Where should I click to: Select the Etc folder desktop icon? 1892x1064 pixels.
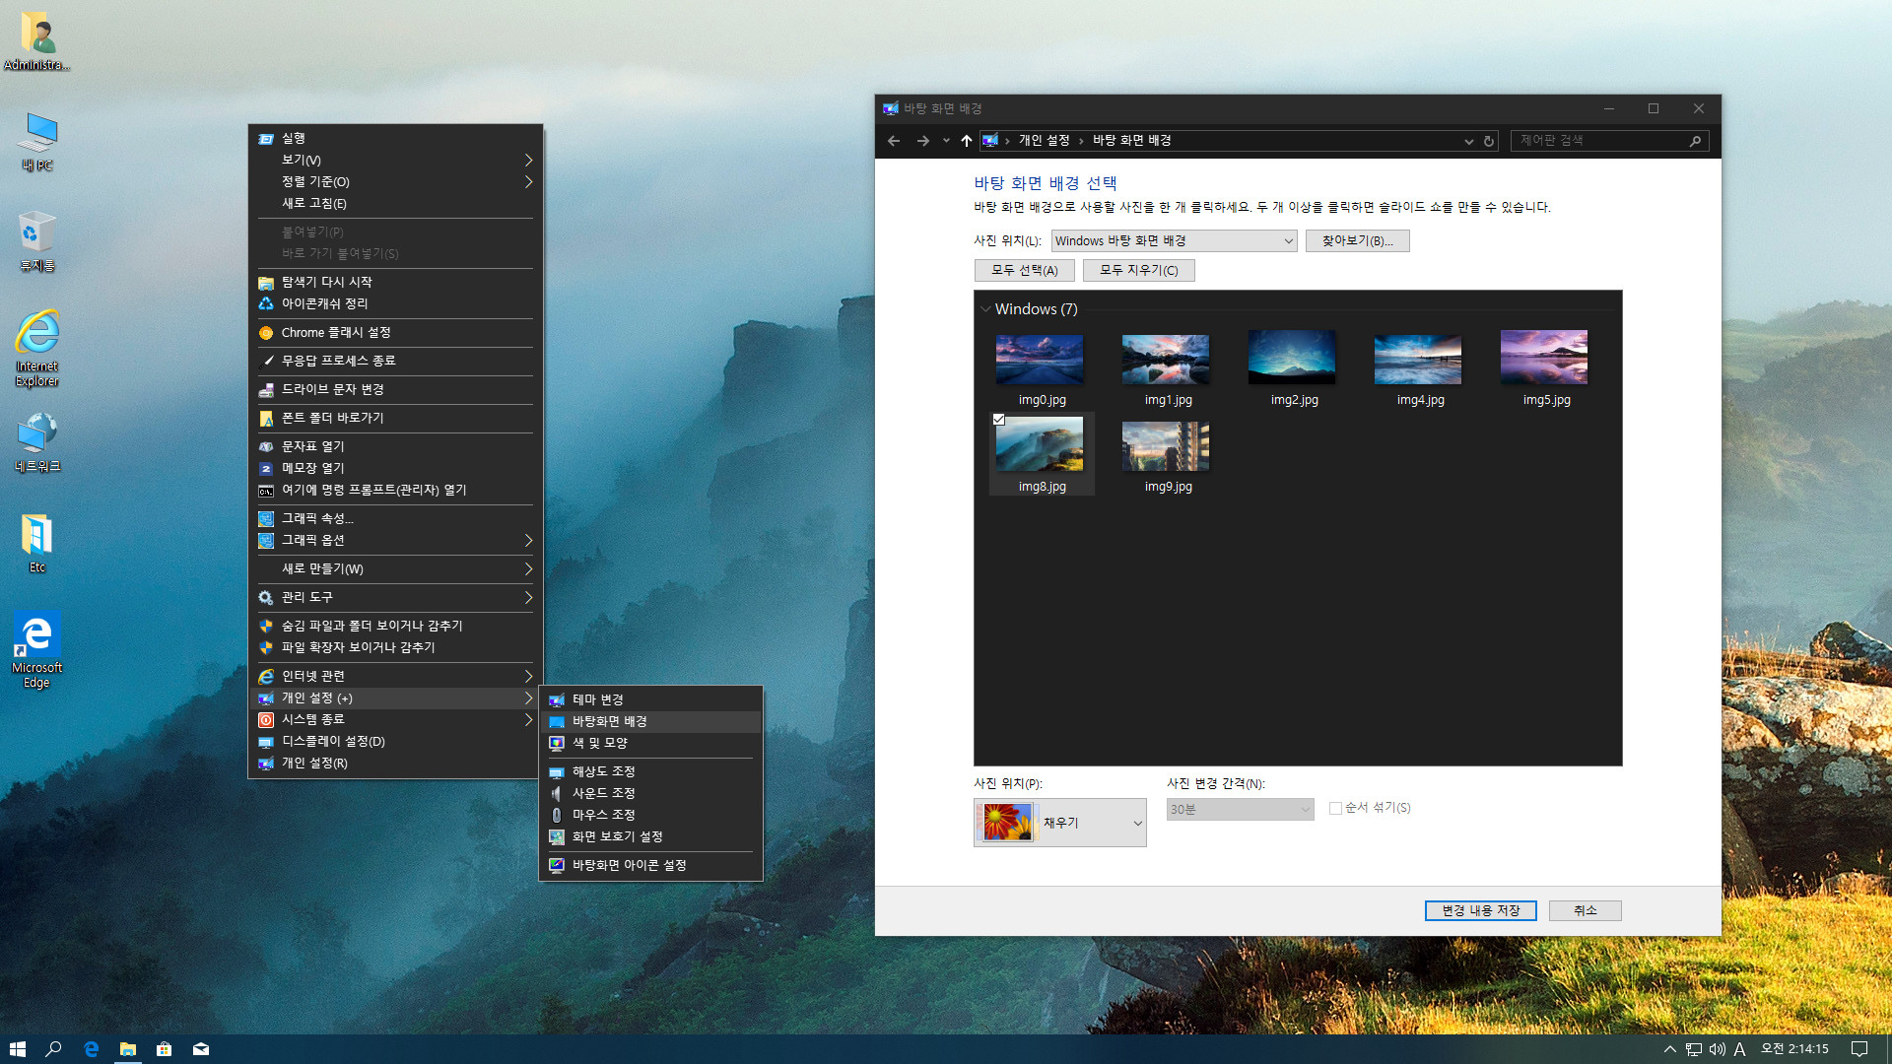pyautogui.click(x=37, y=543)
